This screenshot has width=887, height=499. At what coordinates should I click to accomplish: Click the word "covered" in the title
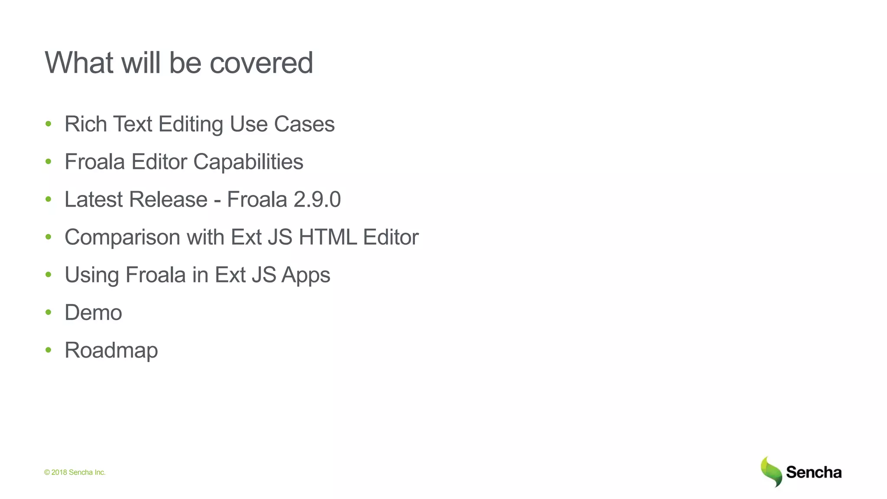[261, 63]
